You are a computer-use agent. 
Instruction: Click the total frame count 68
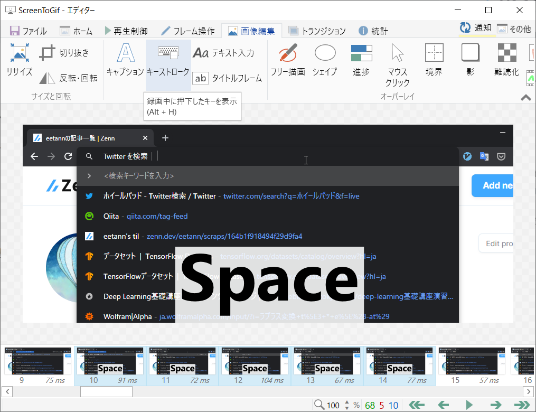click(370, 406)
